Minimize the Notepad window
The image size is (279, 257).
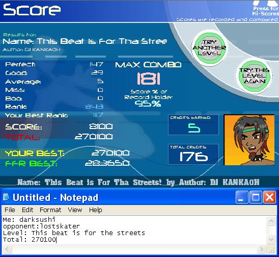(x=242, y=197)
